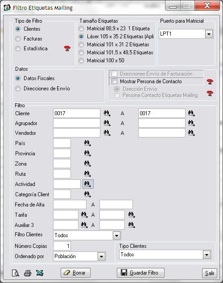Image resolution: width=223 pixels, height=283 pixels.
Task: Click the red help icon beside Estadística
Action: click(x=67, y=48)
